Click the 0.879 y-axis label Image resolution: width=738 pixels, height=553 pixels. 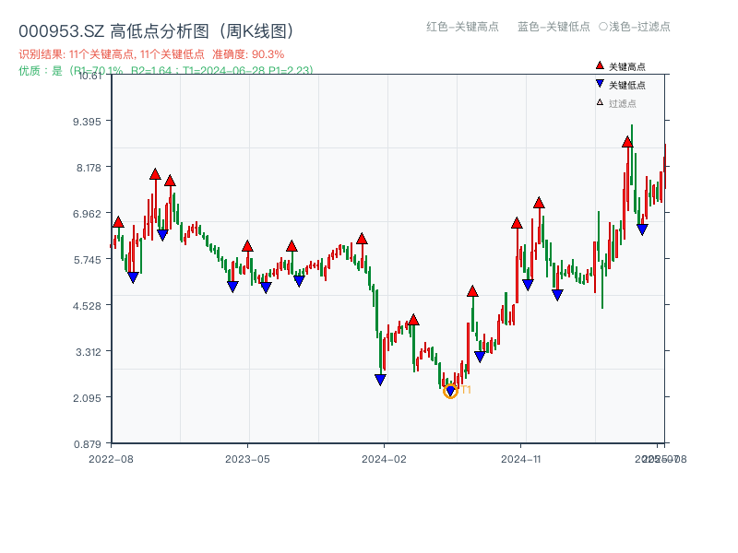[x=87, y=444]
